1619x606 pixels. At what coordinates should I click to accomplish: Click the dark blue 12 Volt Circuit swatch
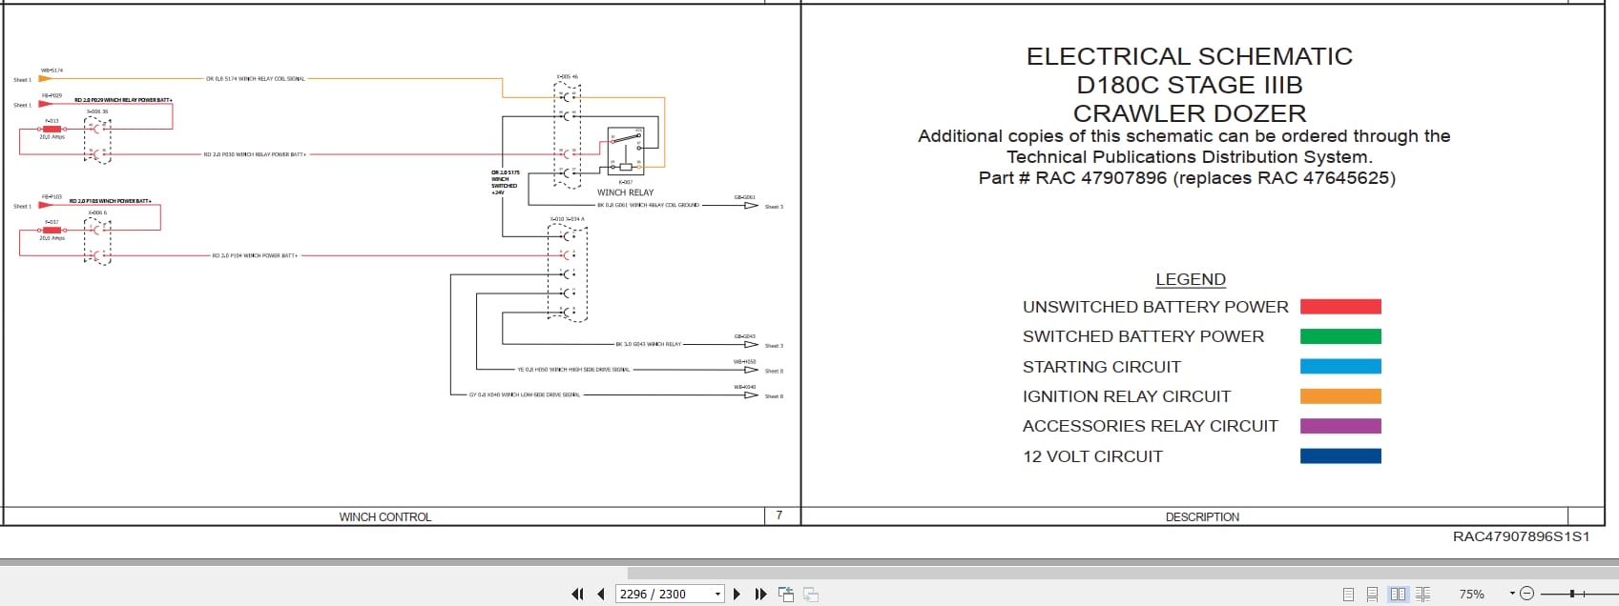tap(1340, 456)
